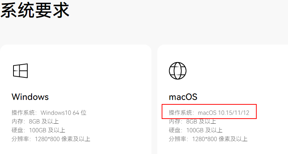Click the 分辨率 label under macOS
The height and width of the screenshot is (154, 288).
[x=177, y=139]
